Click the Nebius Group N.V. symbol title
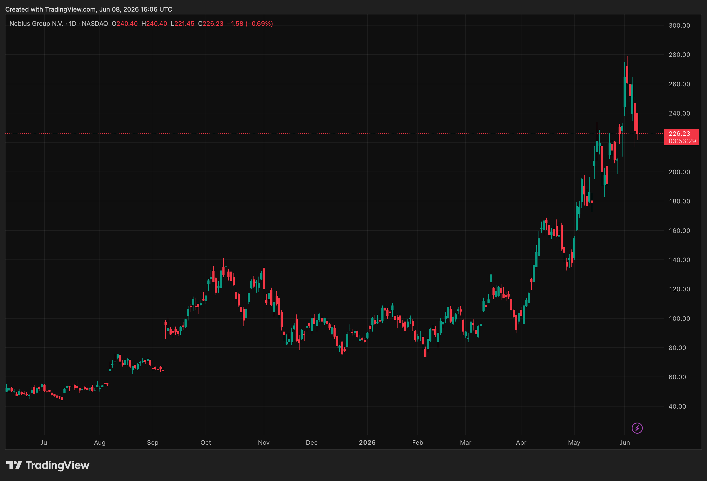707x481 pixels. pyautogui.click(x=36, y=23)
